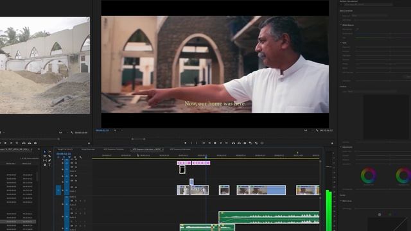Click the Shadow Tint color wheel
The width and height of the screenshot is (411, 231).
coord(369,175)
